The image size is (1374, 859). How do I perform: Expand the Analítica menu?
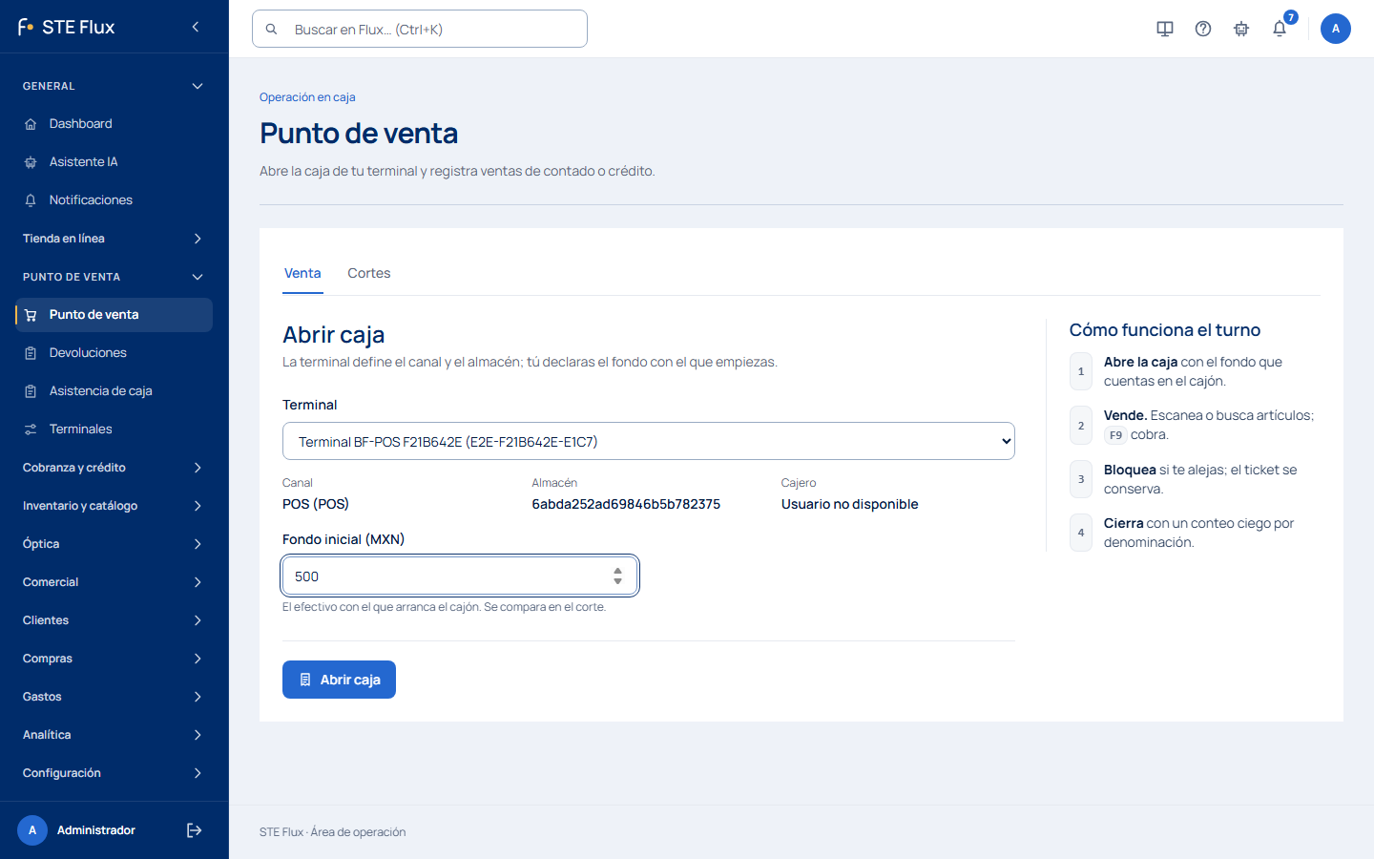pos(114,735)
